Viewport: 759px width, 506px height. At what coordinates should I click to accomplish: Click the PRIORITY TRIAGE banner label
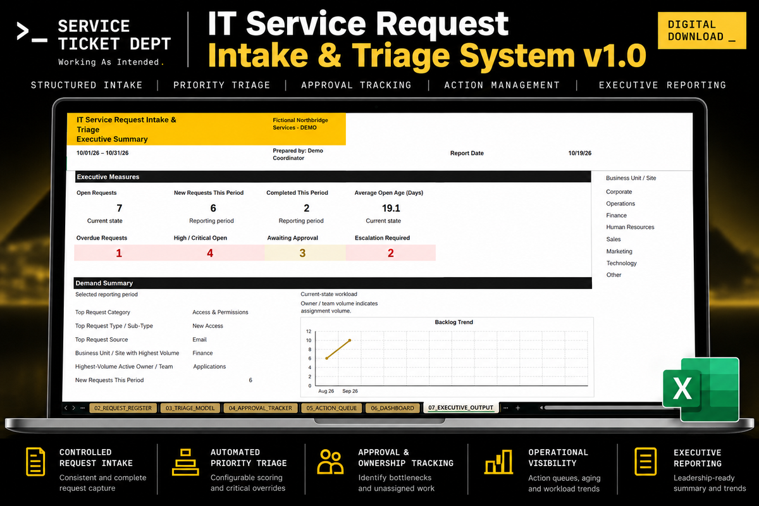click(221, 85)
